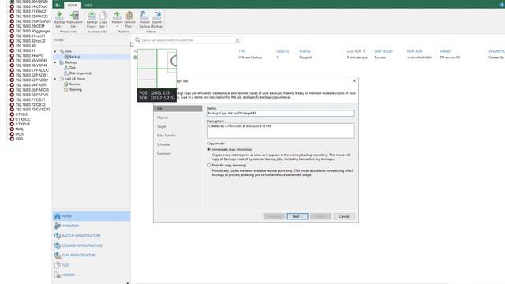Open the Backup Infrastructure view icon
The width and height of the screenshot is (505, 284).
pyautogui.click(x=58, y=236)
